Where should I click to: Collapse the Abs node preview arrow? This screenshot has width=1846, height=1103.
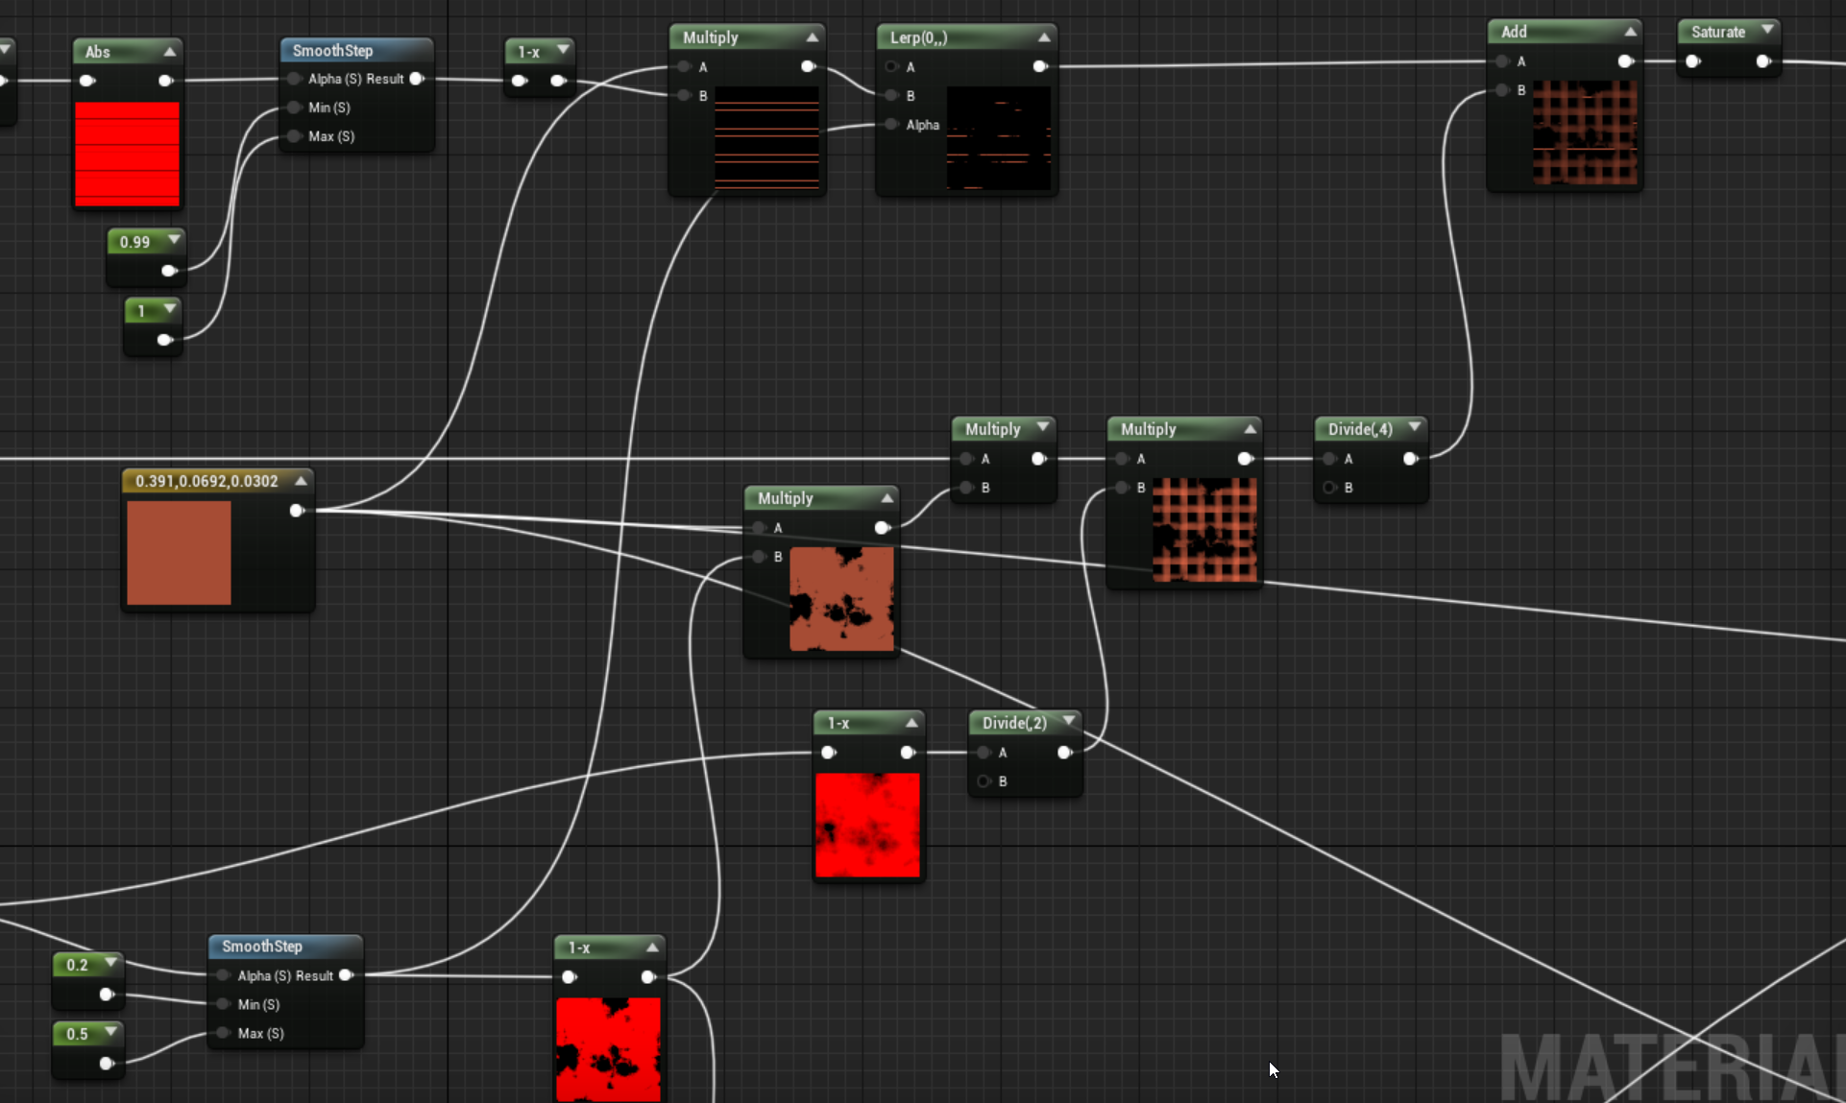click(170, 52)
